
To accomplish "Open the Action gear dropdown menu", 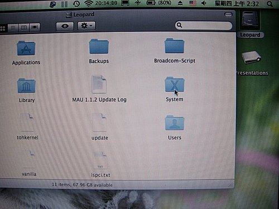I will click(x=86, y=26).
